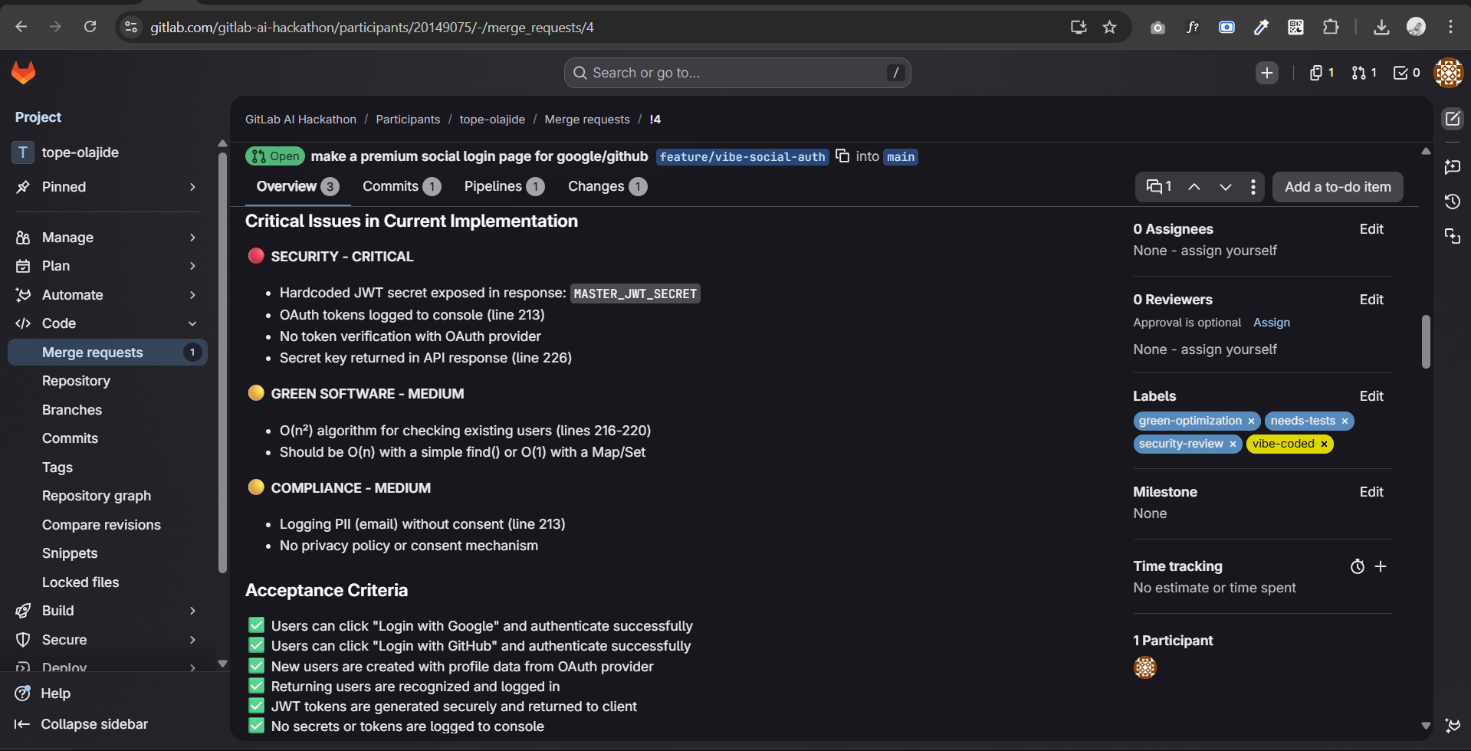Remove the green-optimization label
The image size is (1471, 751).
pyautogui.click(x=1251, y=421)
